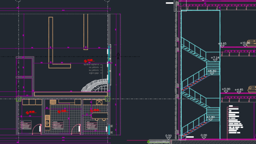The image size is (256, 144).
Task: Pick the table with two chairs
Action: point(100,117)
